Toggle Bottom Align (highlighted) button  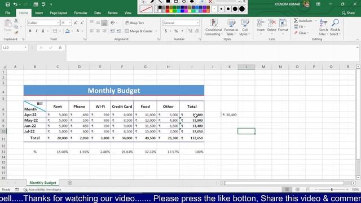[x=104, y=23]
